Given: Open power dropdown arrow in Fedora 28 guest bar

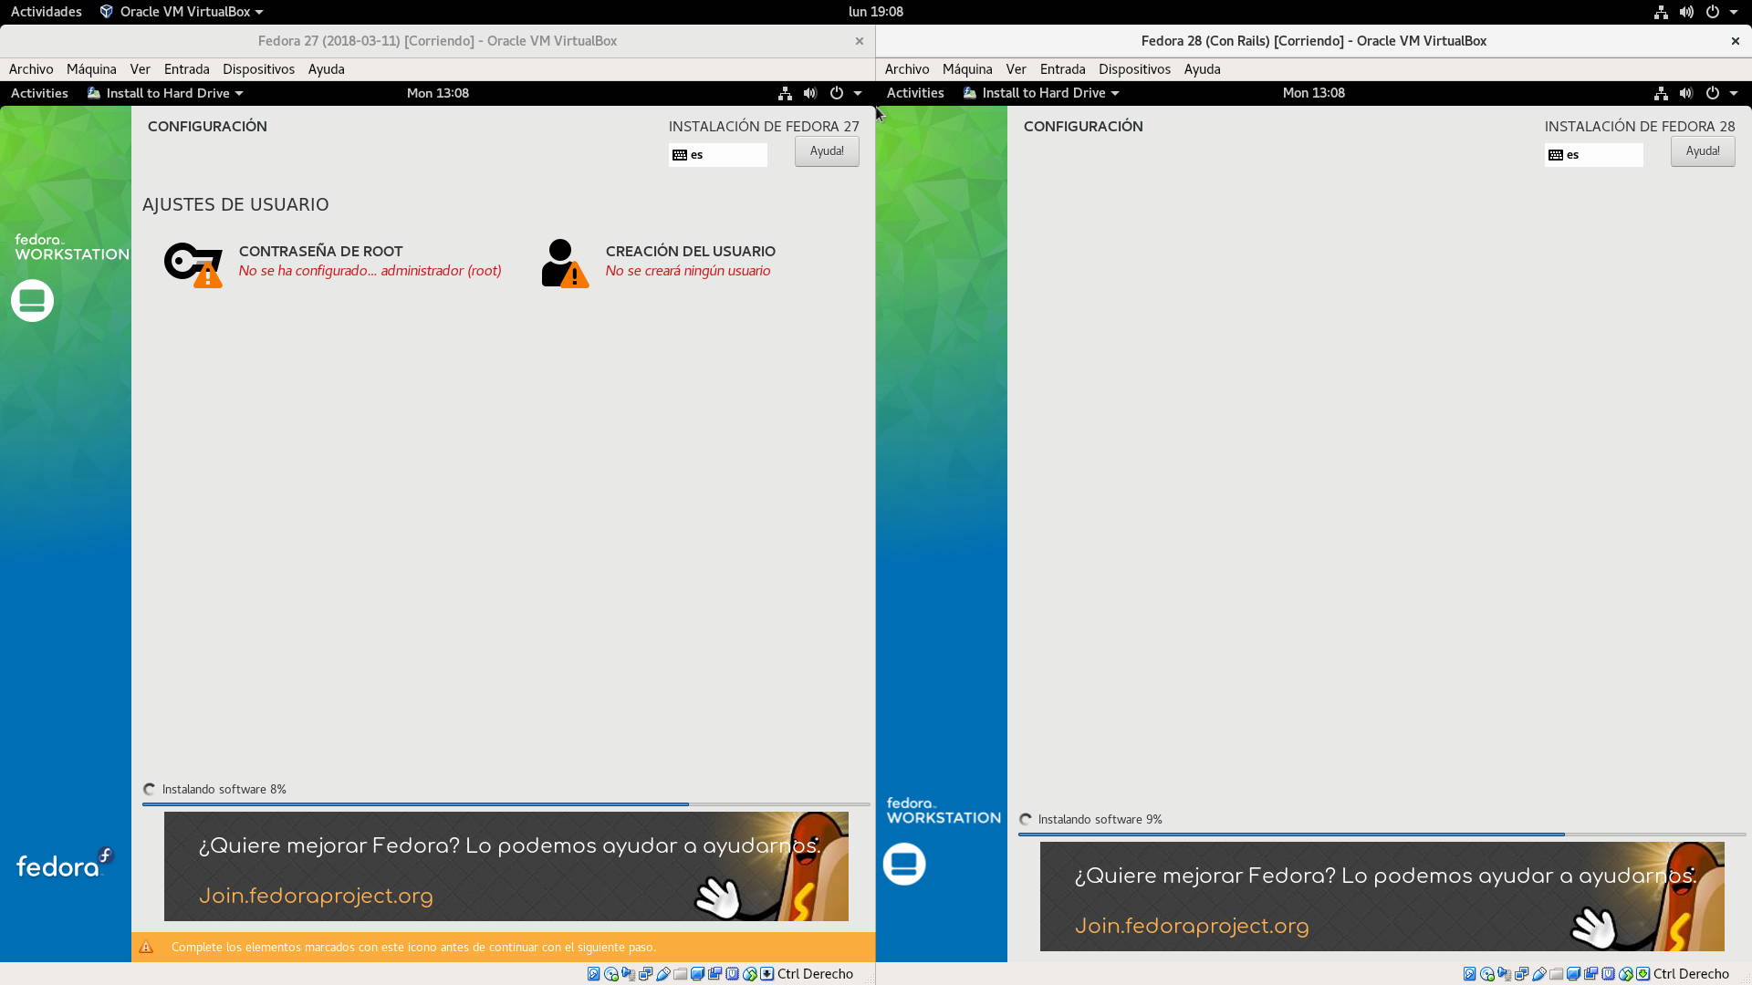Looking at the screenshot, I should coord(1734,93).
